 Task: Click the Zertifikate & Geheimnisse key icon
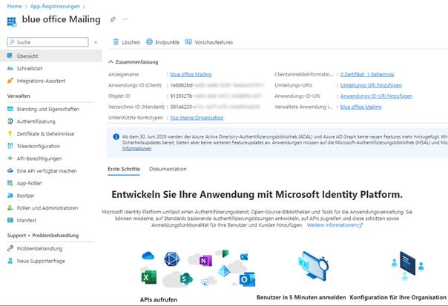pos(10,133)
